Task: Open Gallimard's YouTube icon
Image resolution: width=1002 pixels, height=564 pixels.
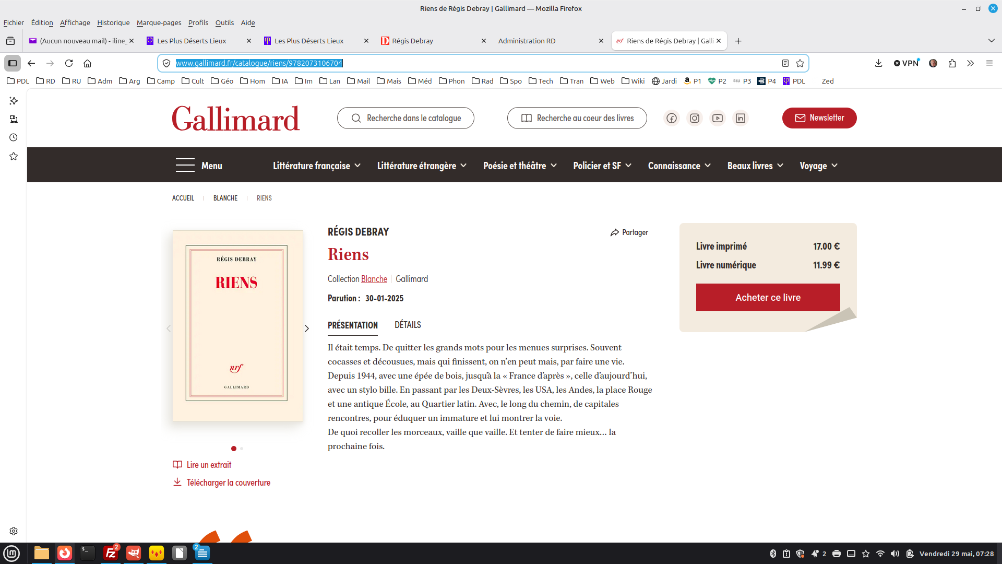Action: tap(718, 118)
